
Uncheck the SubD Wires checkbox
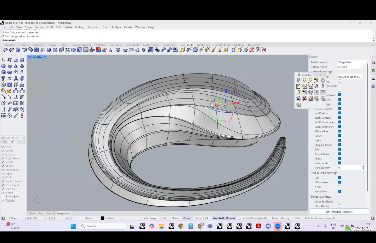pyautogui.click(x=340, y=113)
